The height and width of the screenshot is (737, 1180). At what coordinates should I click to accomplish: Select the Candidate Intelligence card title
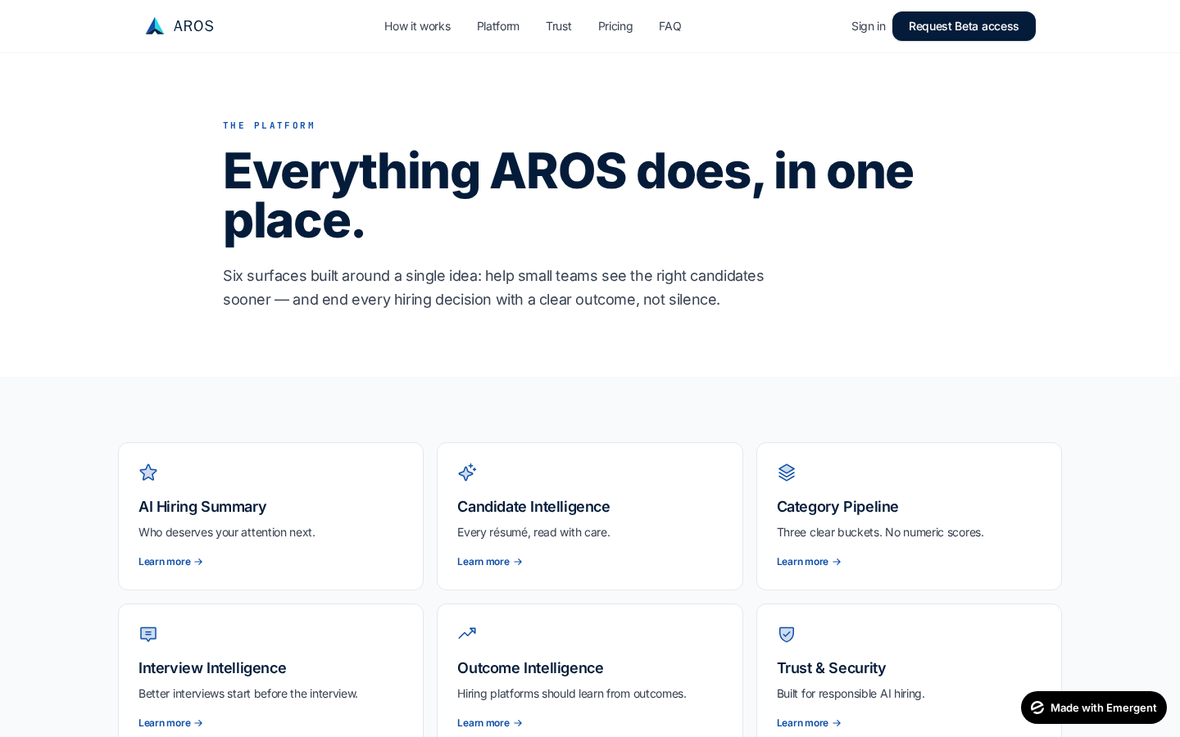[533, 507]
